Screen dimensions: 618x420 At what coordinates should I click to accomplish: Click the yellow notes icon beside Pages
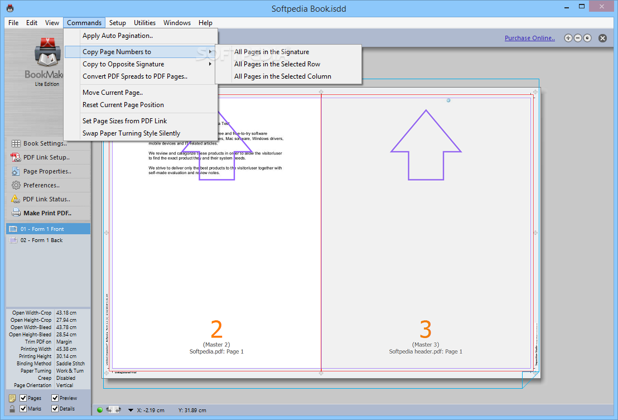click(x=12, y=398)
